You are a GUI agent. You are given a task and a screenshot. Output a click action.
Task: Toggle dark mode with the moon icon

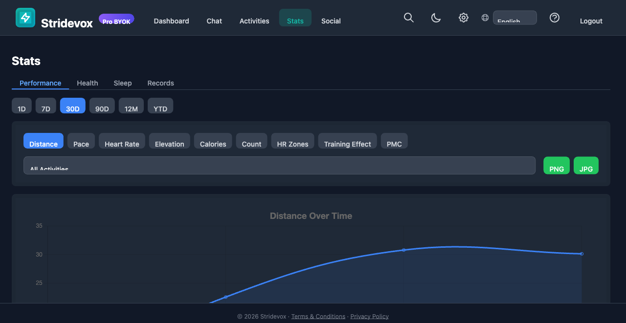(x=436, y=18)
